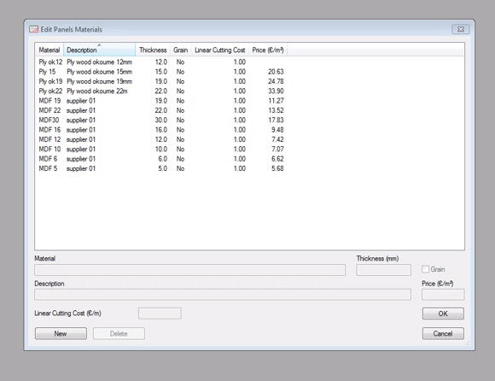Sort the list by Thickness column
This screenshot has height=381, width=495.
(x=153, y=50)
